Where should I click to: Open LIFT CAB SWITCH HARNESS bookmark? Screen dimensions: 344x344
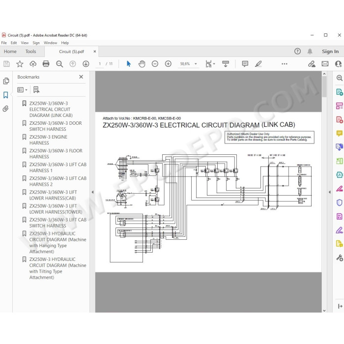tap(57, 223)
